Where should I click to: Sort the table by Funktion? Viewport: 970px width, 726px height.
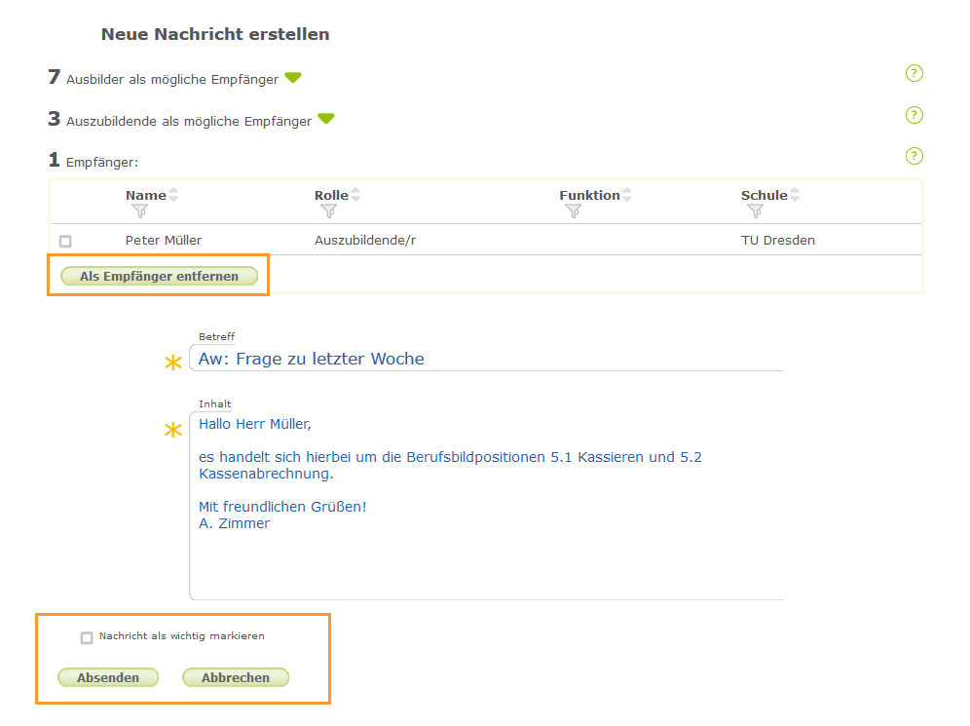[x=626, y=193]
